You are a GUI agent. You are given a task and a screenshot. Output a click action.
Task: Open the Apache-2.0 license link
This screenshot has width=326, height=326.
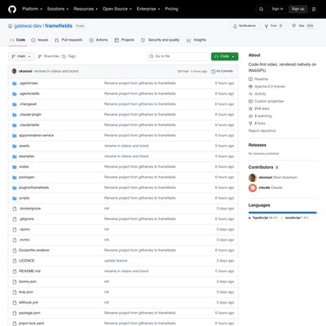[x=267, y=86]
